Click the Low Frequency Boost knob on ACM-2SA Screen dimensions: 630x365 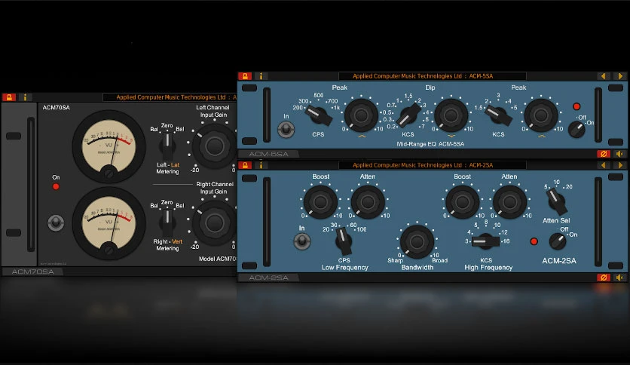[320, 202]
